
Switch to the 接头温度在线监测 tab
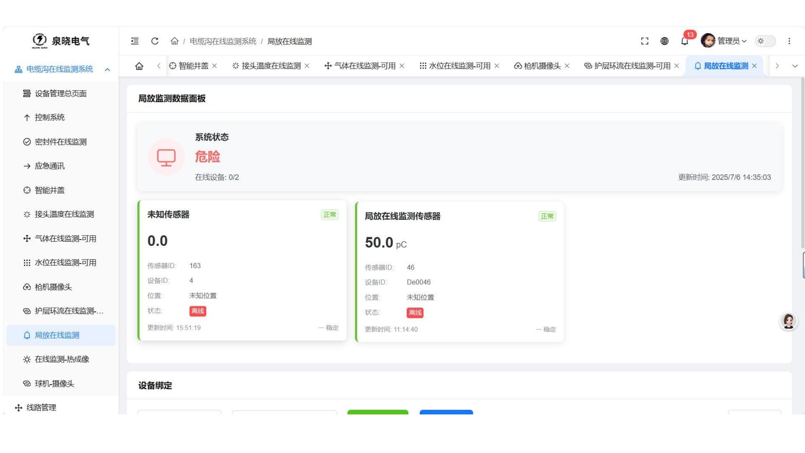[266, 66]
